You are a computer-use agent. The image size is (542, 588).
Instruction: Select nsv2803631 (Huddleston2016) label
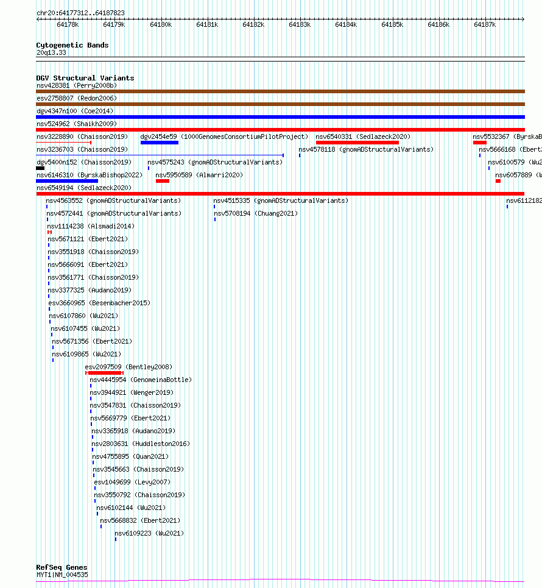141,444
